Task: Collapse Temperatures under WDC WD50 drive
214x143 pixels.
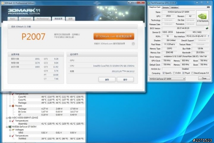Action: 10,121
